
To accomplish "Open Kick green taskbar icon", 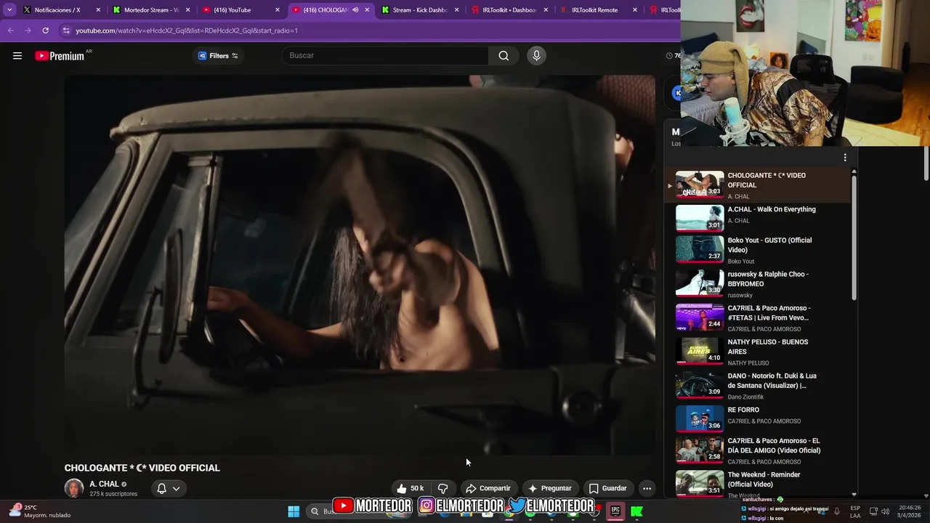I will [x=636, y=511].
